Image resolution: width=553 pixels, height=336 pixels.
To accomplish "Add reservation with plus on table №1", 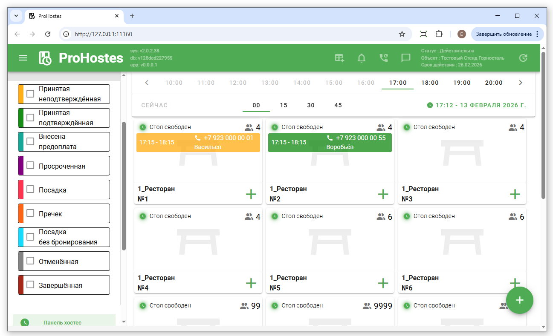I will [251, 194].
